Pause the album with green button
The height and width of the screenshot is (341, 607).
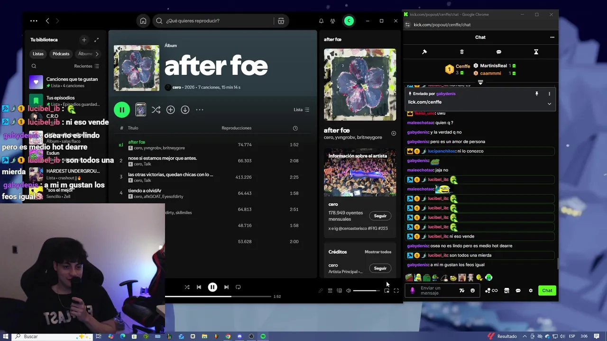click(x=122, y=110)
